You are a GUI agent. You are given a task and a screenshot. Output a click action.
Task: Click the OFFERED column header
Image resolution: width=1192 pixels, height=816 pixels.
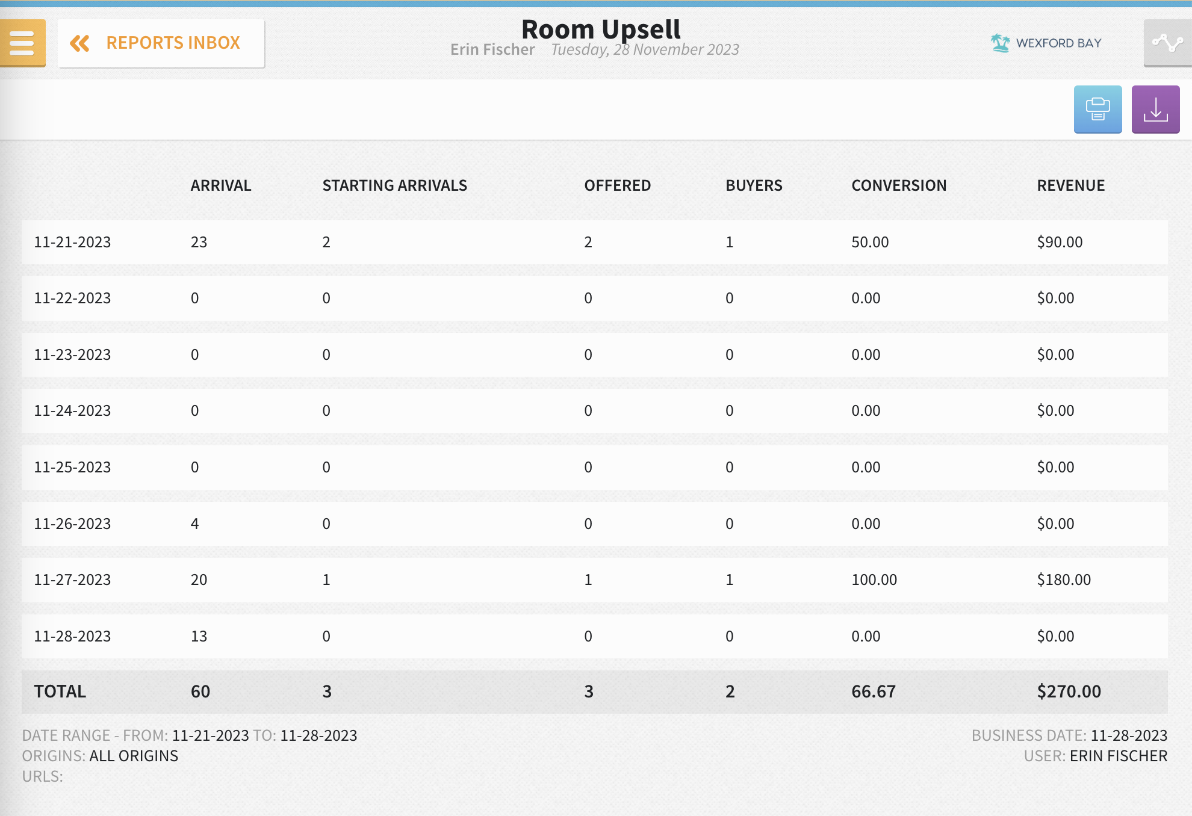tap(617, 185)
